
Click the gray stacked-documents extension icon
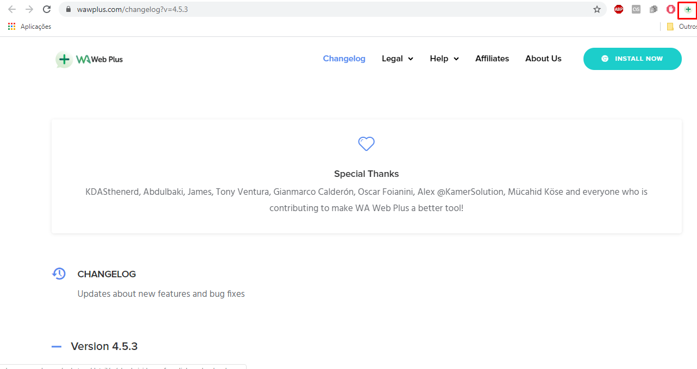[x=654, y=9]
